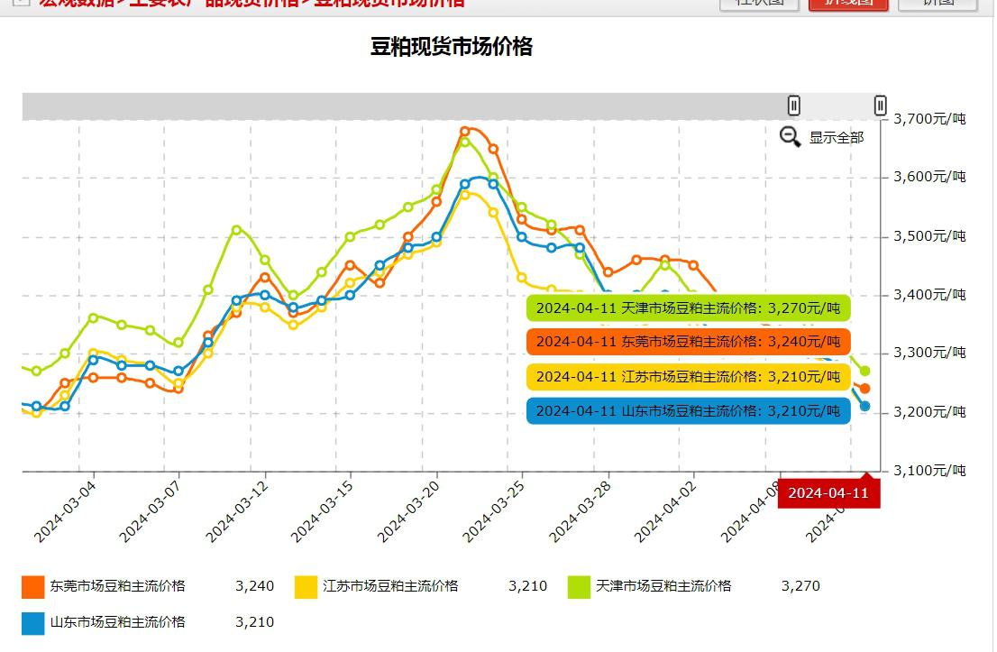This screenshot has height=652, width=997.
Task: Click the 3,270 value beside 天津 legend
Action: click(x=800, y=586)
